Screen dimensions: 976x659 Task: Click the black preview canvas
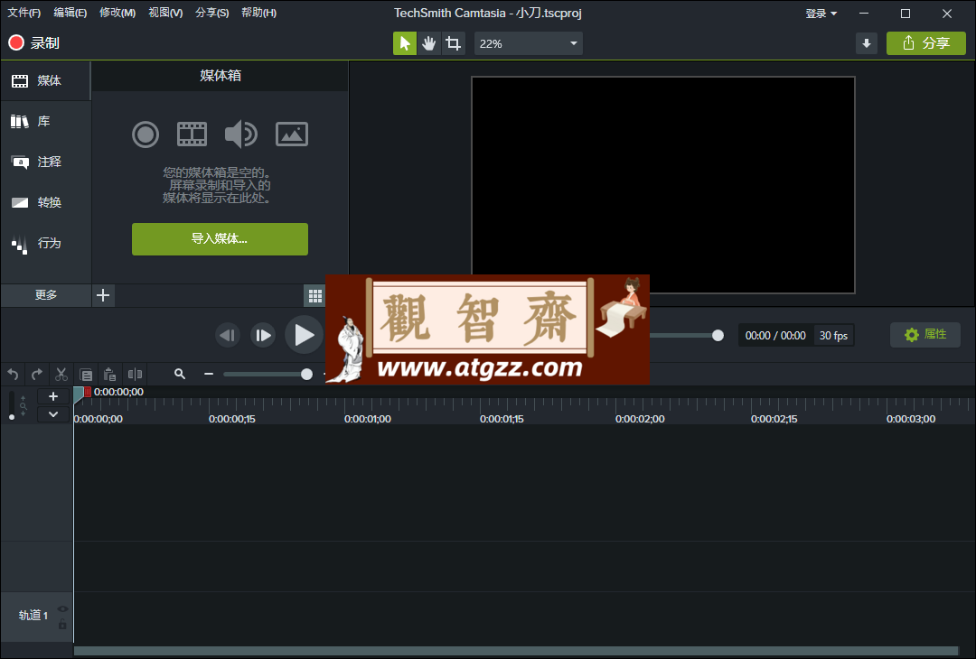(663, 185)
